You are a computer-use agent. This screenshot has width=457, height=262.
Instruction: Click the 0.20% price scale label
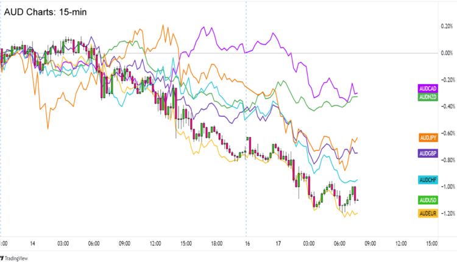click(446, 26)
